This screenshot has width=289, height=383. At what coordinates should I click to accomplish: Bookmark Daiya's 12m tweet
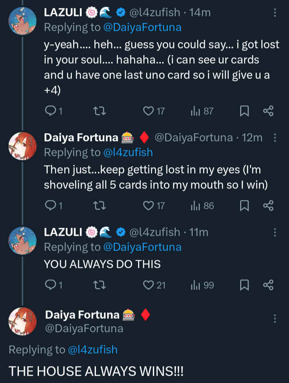tap(244, 206)
